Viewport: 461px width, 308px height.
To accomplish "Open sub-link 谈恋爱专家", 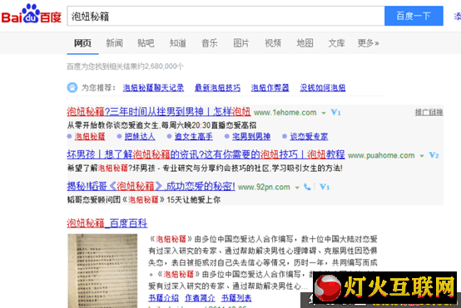I will coord(309,136).
